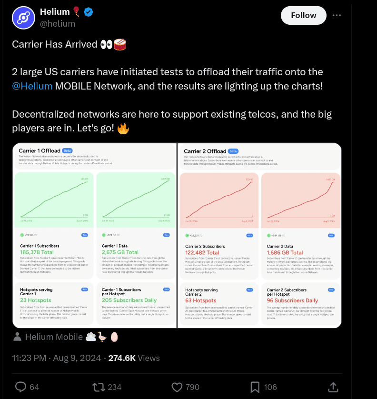The width and height of the screenshot is (377, 399).
Task: Open the Carrier 1 Offload image
Action: (x=94, y=236)
